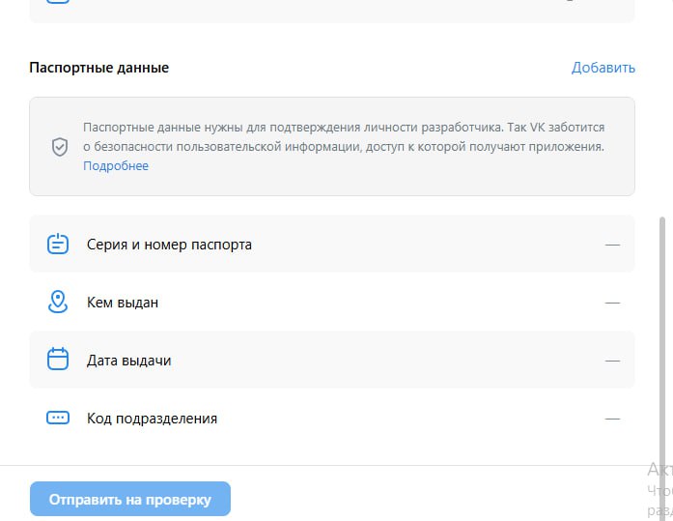This screenshot has height=521, width=673.
Task: Click the empty dash value for Код подразделения
Action: [x=612, y=419]
